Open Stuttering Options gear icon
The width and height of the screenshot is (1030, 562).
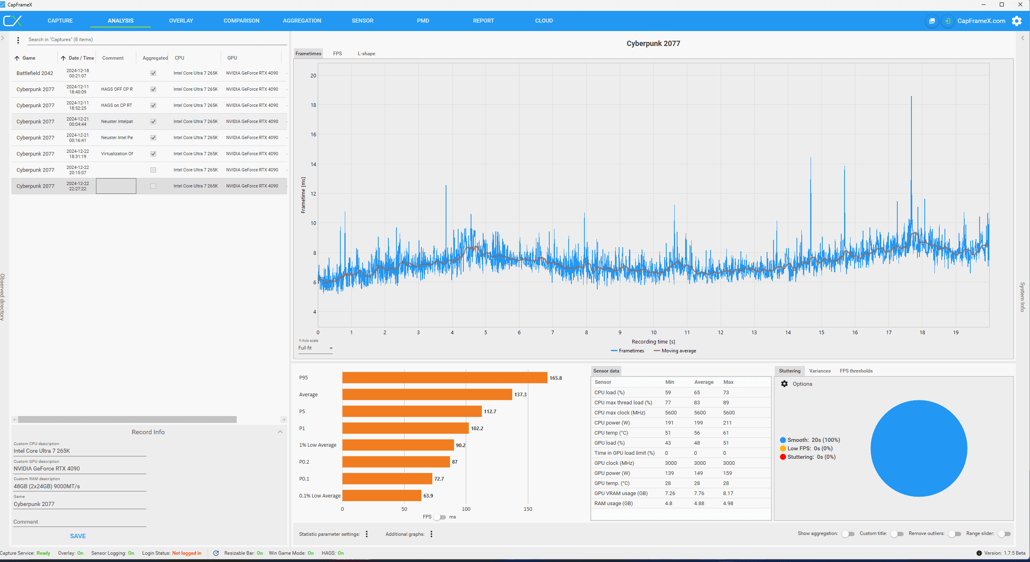click(784, 384)
